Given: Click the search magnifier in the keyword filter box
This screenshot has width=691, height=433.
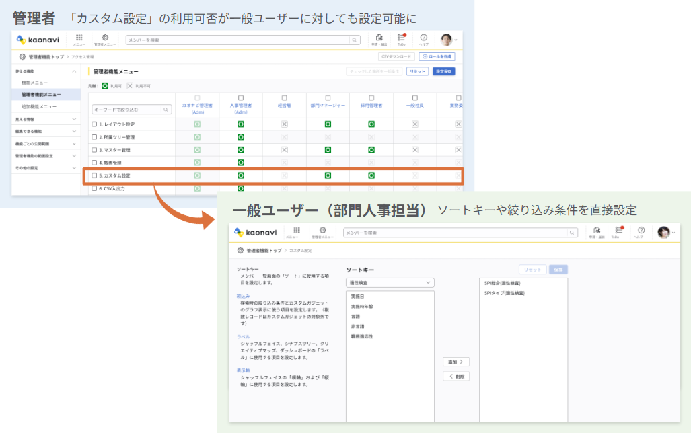Looking at the screenshot, I should tap(166, 109).
